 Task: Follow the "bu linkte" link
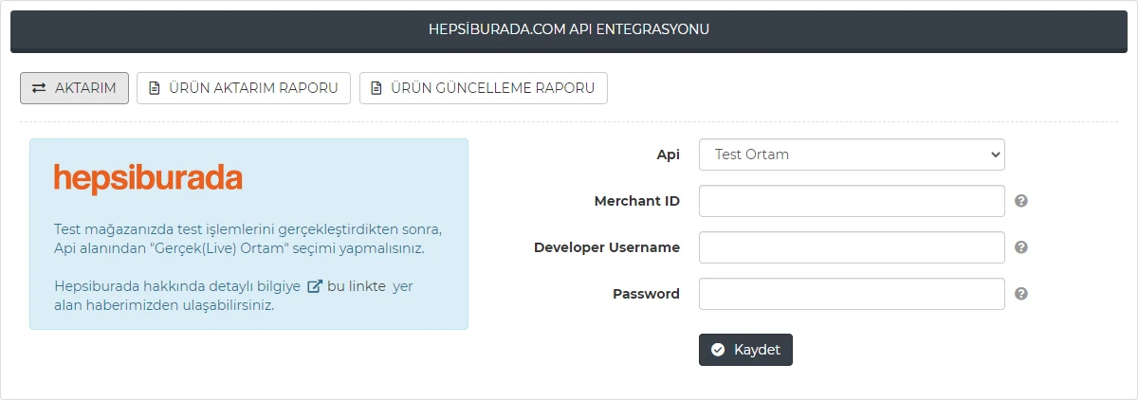tap(347, 286)
